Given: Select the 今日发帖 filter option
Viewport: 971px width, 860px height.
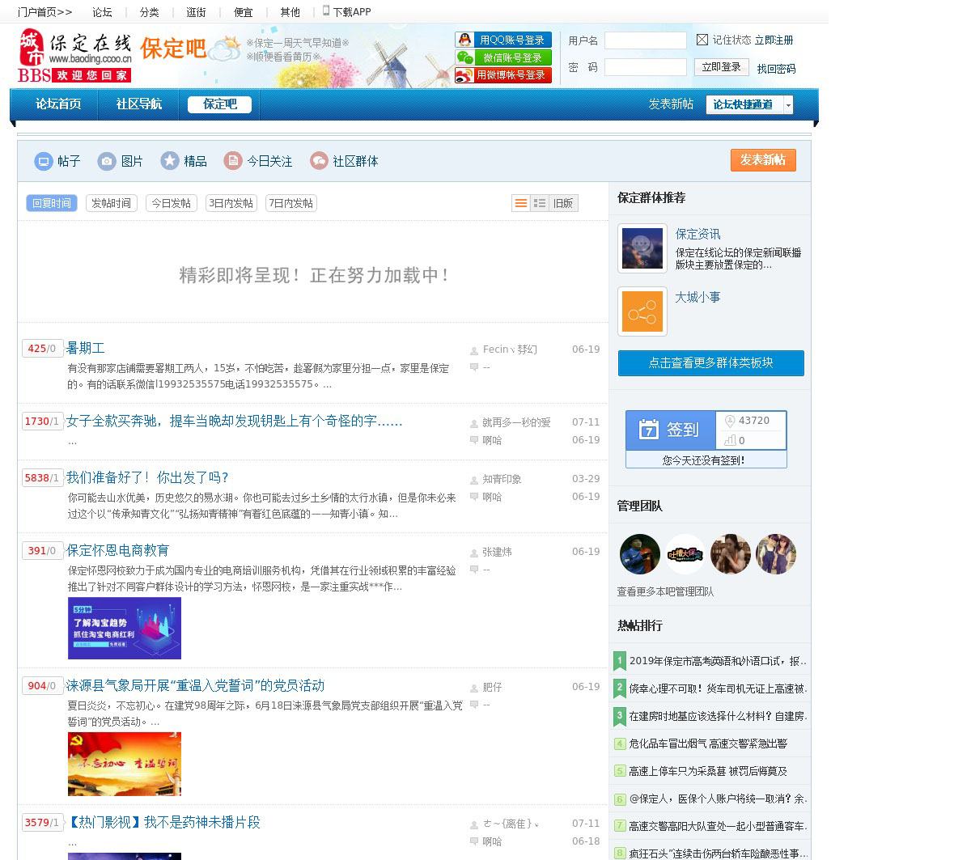Looking at the screenshot, I should 171,203.
